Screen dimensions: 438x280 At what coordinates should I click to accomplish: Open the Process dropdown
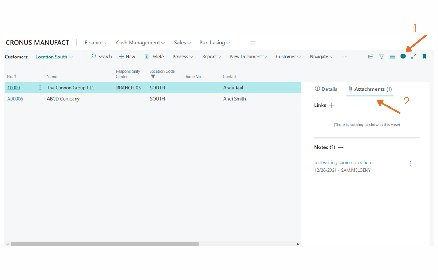182,57
